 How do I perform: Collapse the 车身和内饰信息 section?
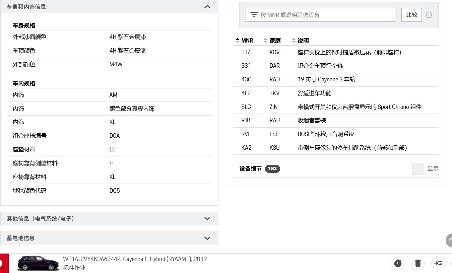[x=207, y=7]
